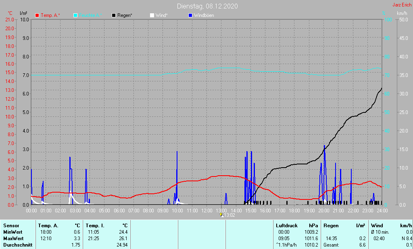
Task: Click the '24.4' indoor minimum temperature value
Action: click(x=123, y=232)
